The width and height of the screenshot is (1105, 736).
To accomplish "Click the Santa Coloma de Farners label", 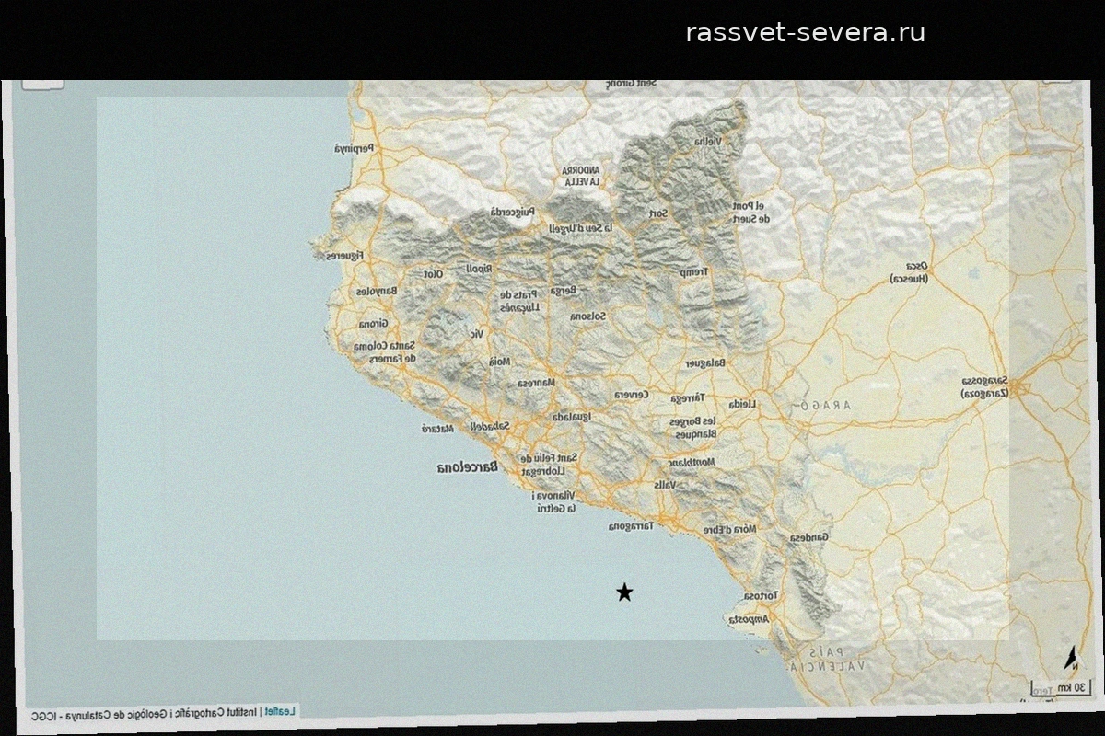I will (386, 351).
